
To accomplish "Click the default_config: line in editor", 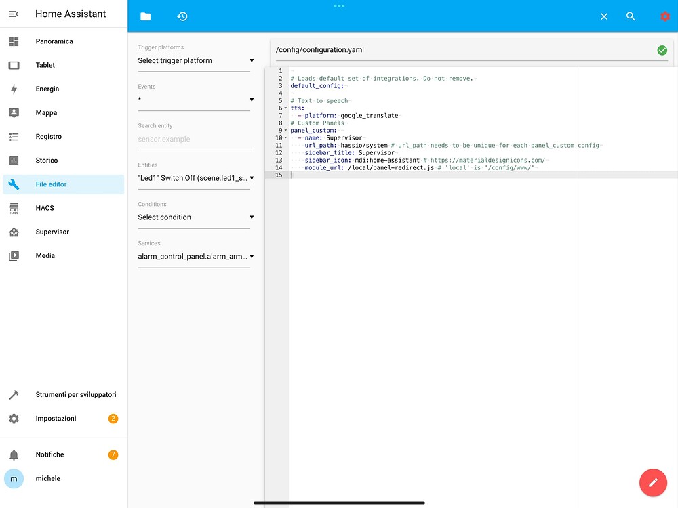I will point(317,86).
